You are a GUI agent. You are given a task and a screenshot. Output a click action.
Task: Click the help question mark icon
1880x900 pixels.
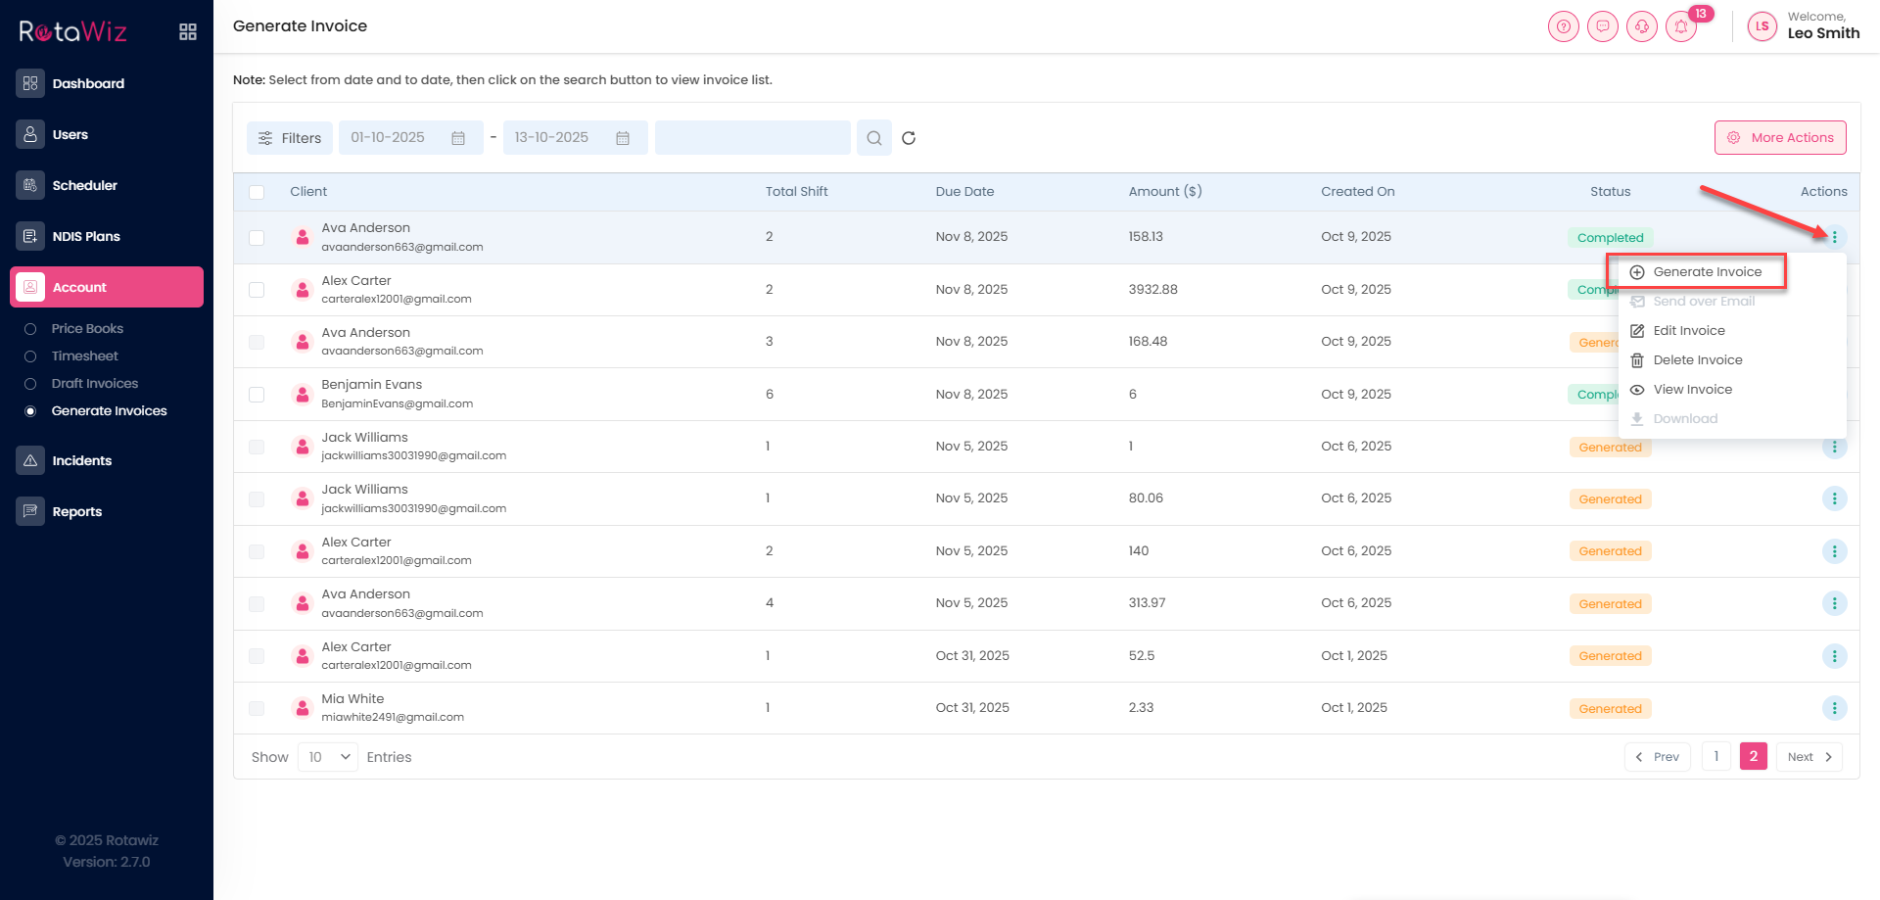[x=1564, y=26]
